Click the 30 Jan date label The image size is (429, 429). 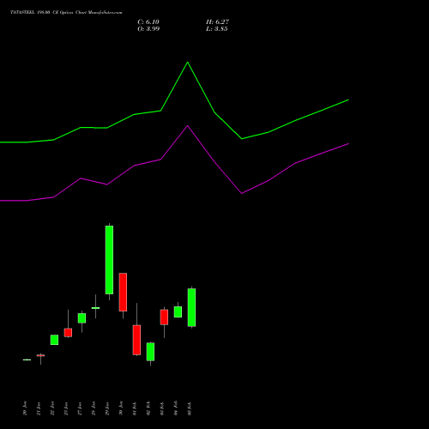(x=121, y=408)
